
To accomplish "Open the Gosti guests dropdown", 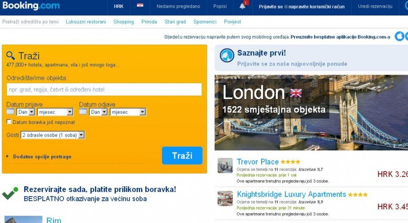I will tap(53, 135).
